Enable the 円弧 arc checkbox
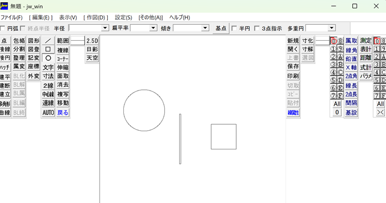 click(x=3, y=29)
